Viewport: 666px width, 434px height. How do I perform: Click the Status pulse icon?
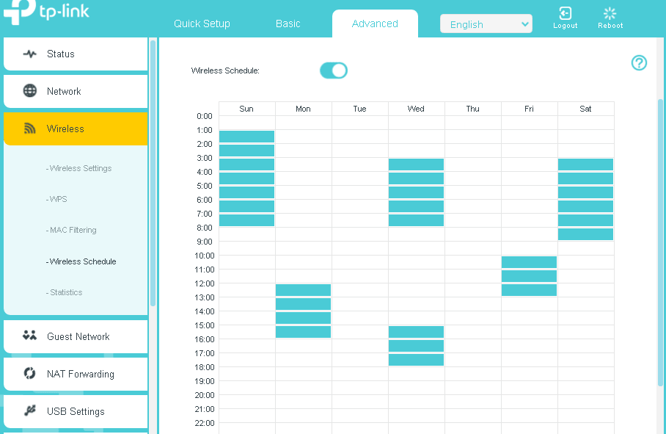30,54
